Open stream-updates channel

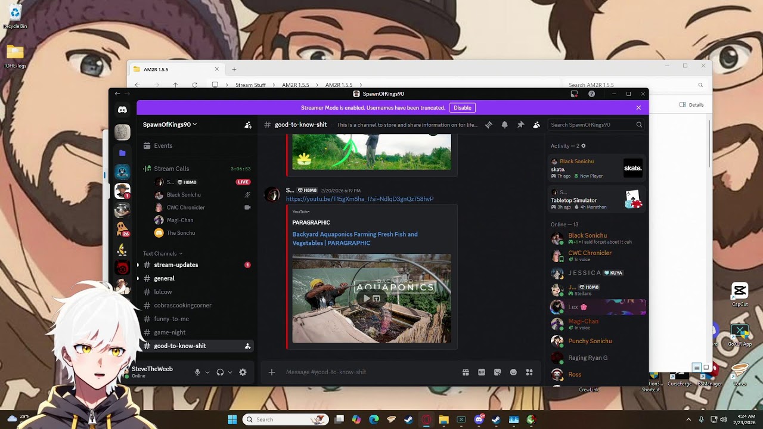pyautogui.click(x=197, y=265)
